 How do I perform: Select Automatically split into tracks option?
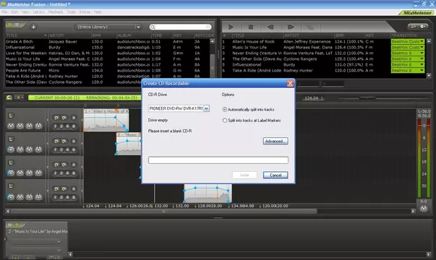click(x=225, y=110)
